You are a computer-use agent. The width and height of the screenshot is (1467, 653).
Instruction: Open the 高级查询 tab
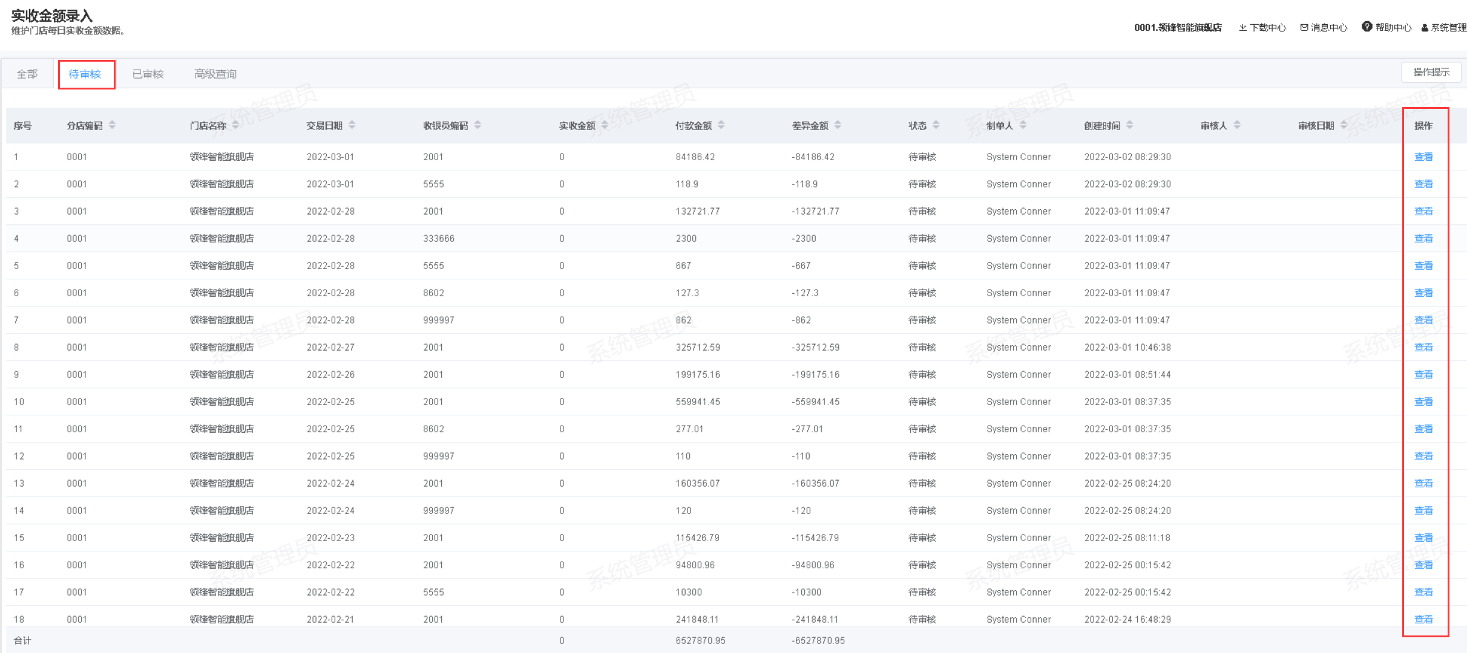pos(215,74)
